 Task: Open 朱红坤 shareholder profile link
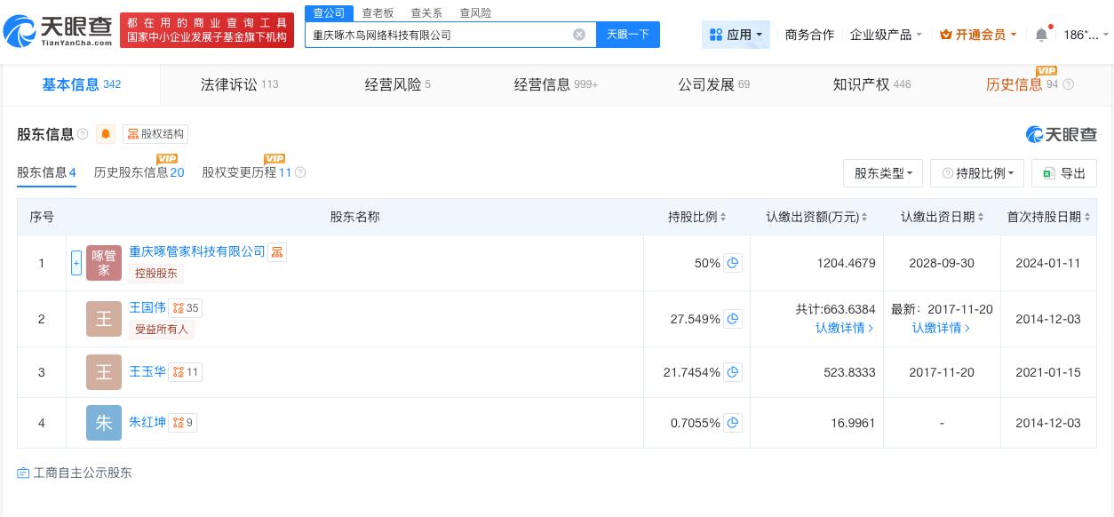(x=147, y=423)
